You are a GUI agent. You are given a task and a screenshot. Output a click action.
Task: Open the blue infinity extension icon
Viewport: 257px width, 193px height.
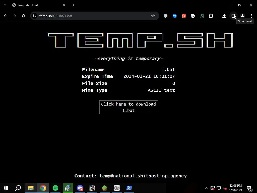(x=175, y=16)
